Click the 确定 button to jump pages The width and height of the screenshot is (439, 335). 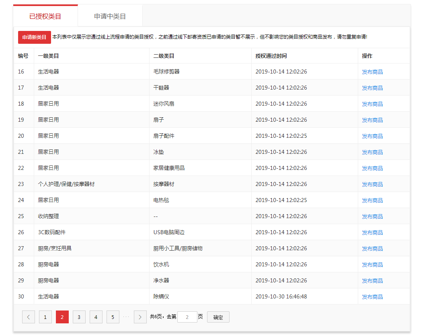[x=218, y=317]
